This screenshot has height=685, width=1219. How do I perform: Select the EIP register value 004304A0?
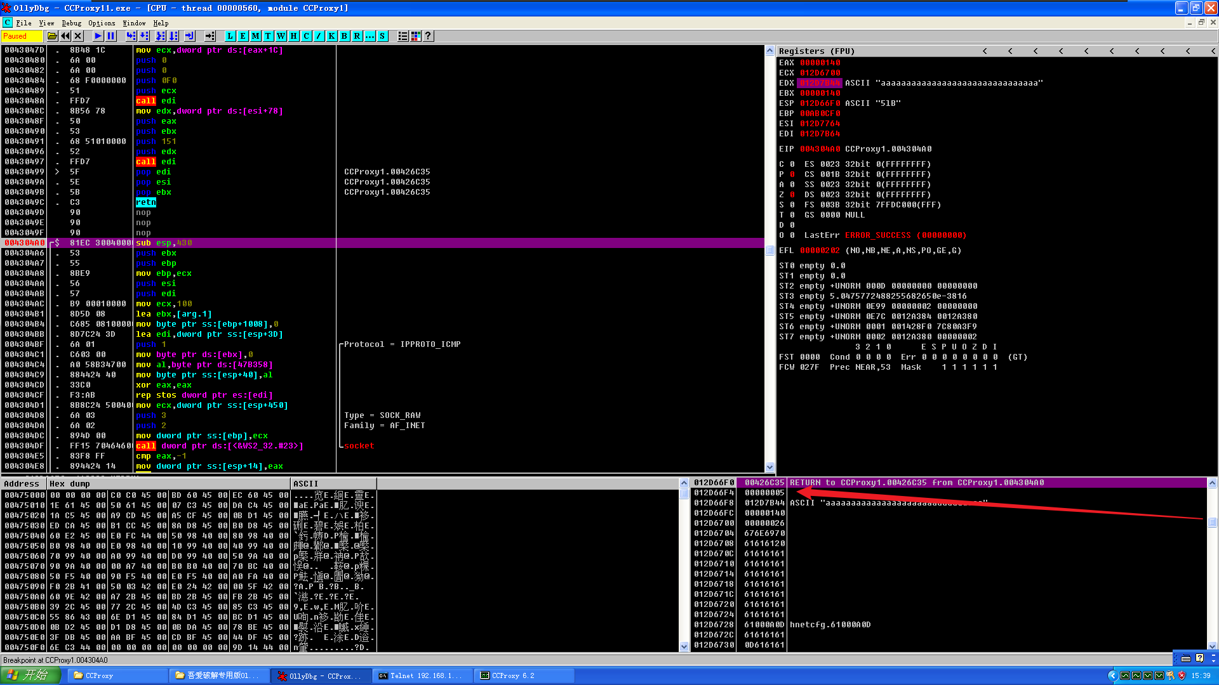click(x=820, y=149)
